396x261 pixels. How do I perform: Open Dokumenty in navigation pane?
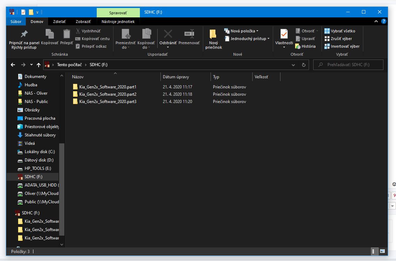click(x=32, y=77)
